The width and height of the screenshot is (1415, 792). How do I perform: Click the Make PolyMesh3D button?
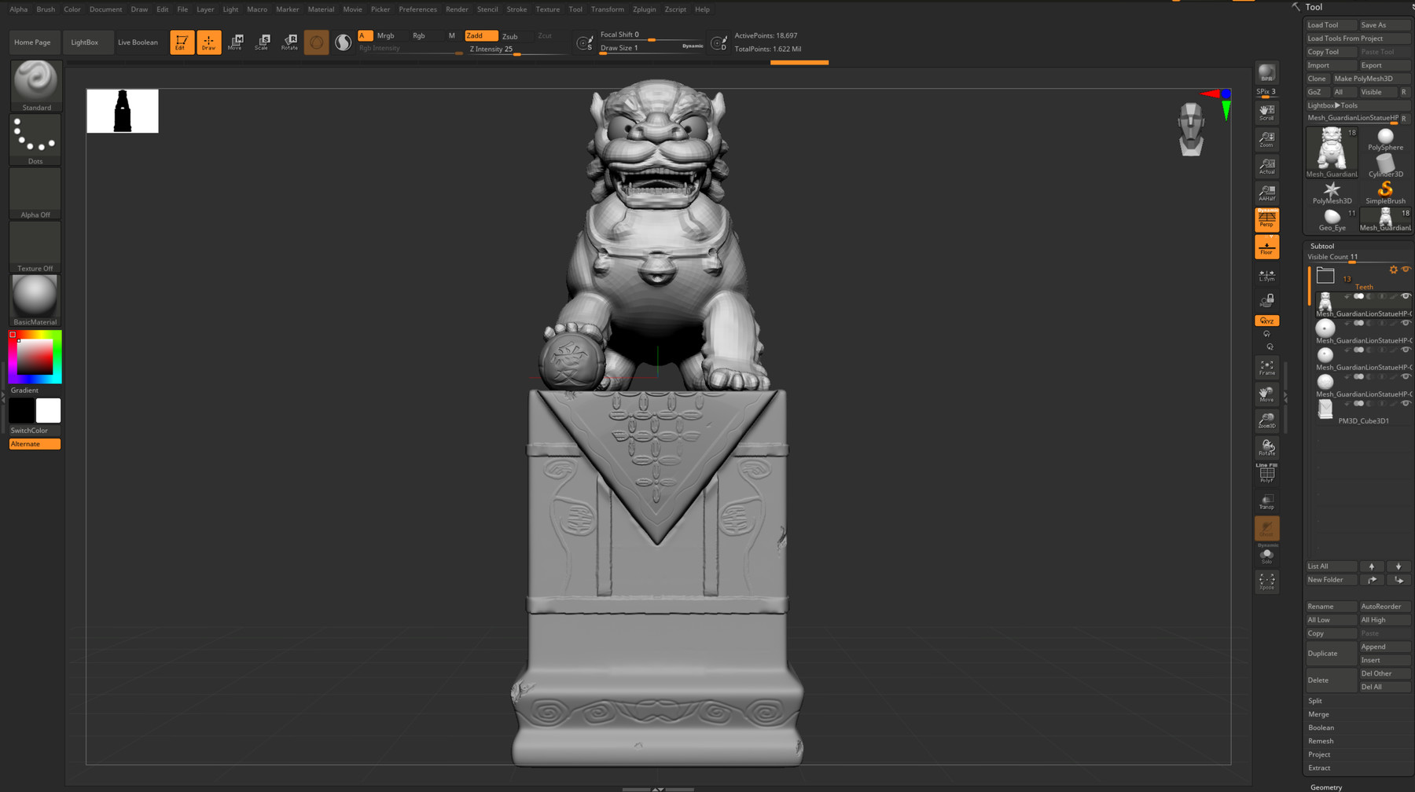click(1371, 78)
